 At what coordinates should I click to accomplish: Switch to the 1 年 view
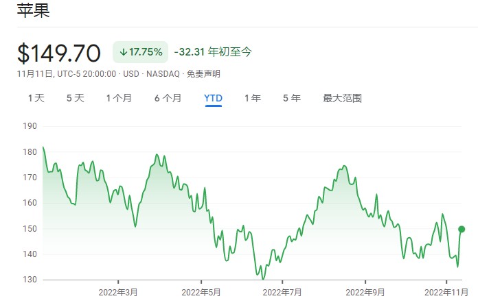click(x=253, y=98)
